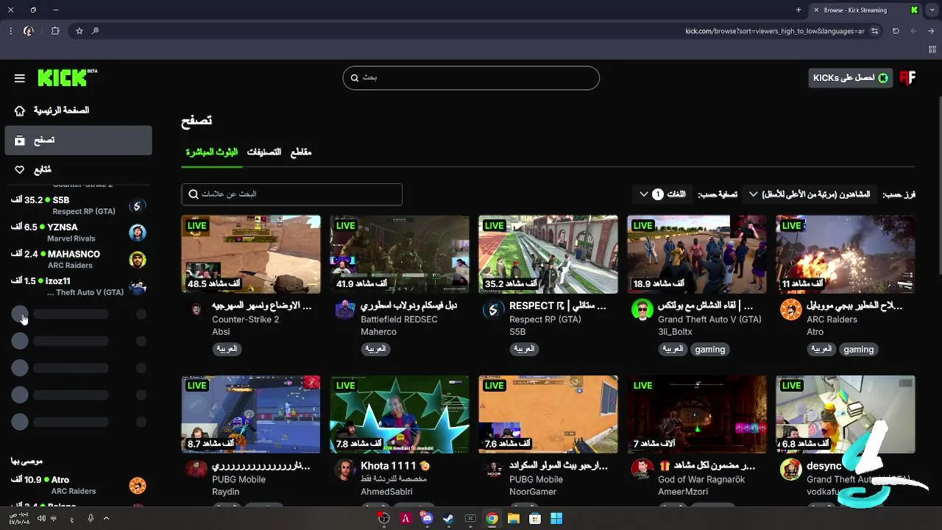Image resolution: width=942 pixels, height=530 pixels.
Task: Open Windows Start menu
Action: (556, 518)
